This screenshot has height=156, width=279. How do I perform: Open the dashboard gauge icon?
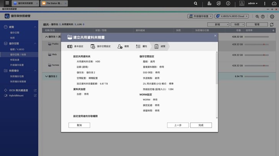click(x=274, y=3)
